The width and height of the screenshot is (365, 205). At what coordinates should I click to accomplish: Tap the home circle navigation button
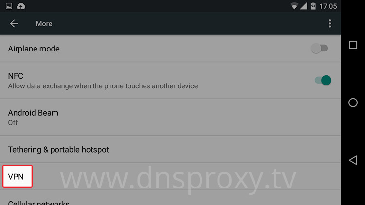click(353, 102)
